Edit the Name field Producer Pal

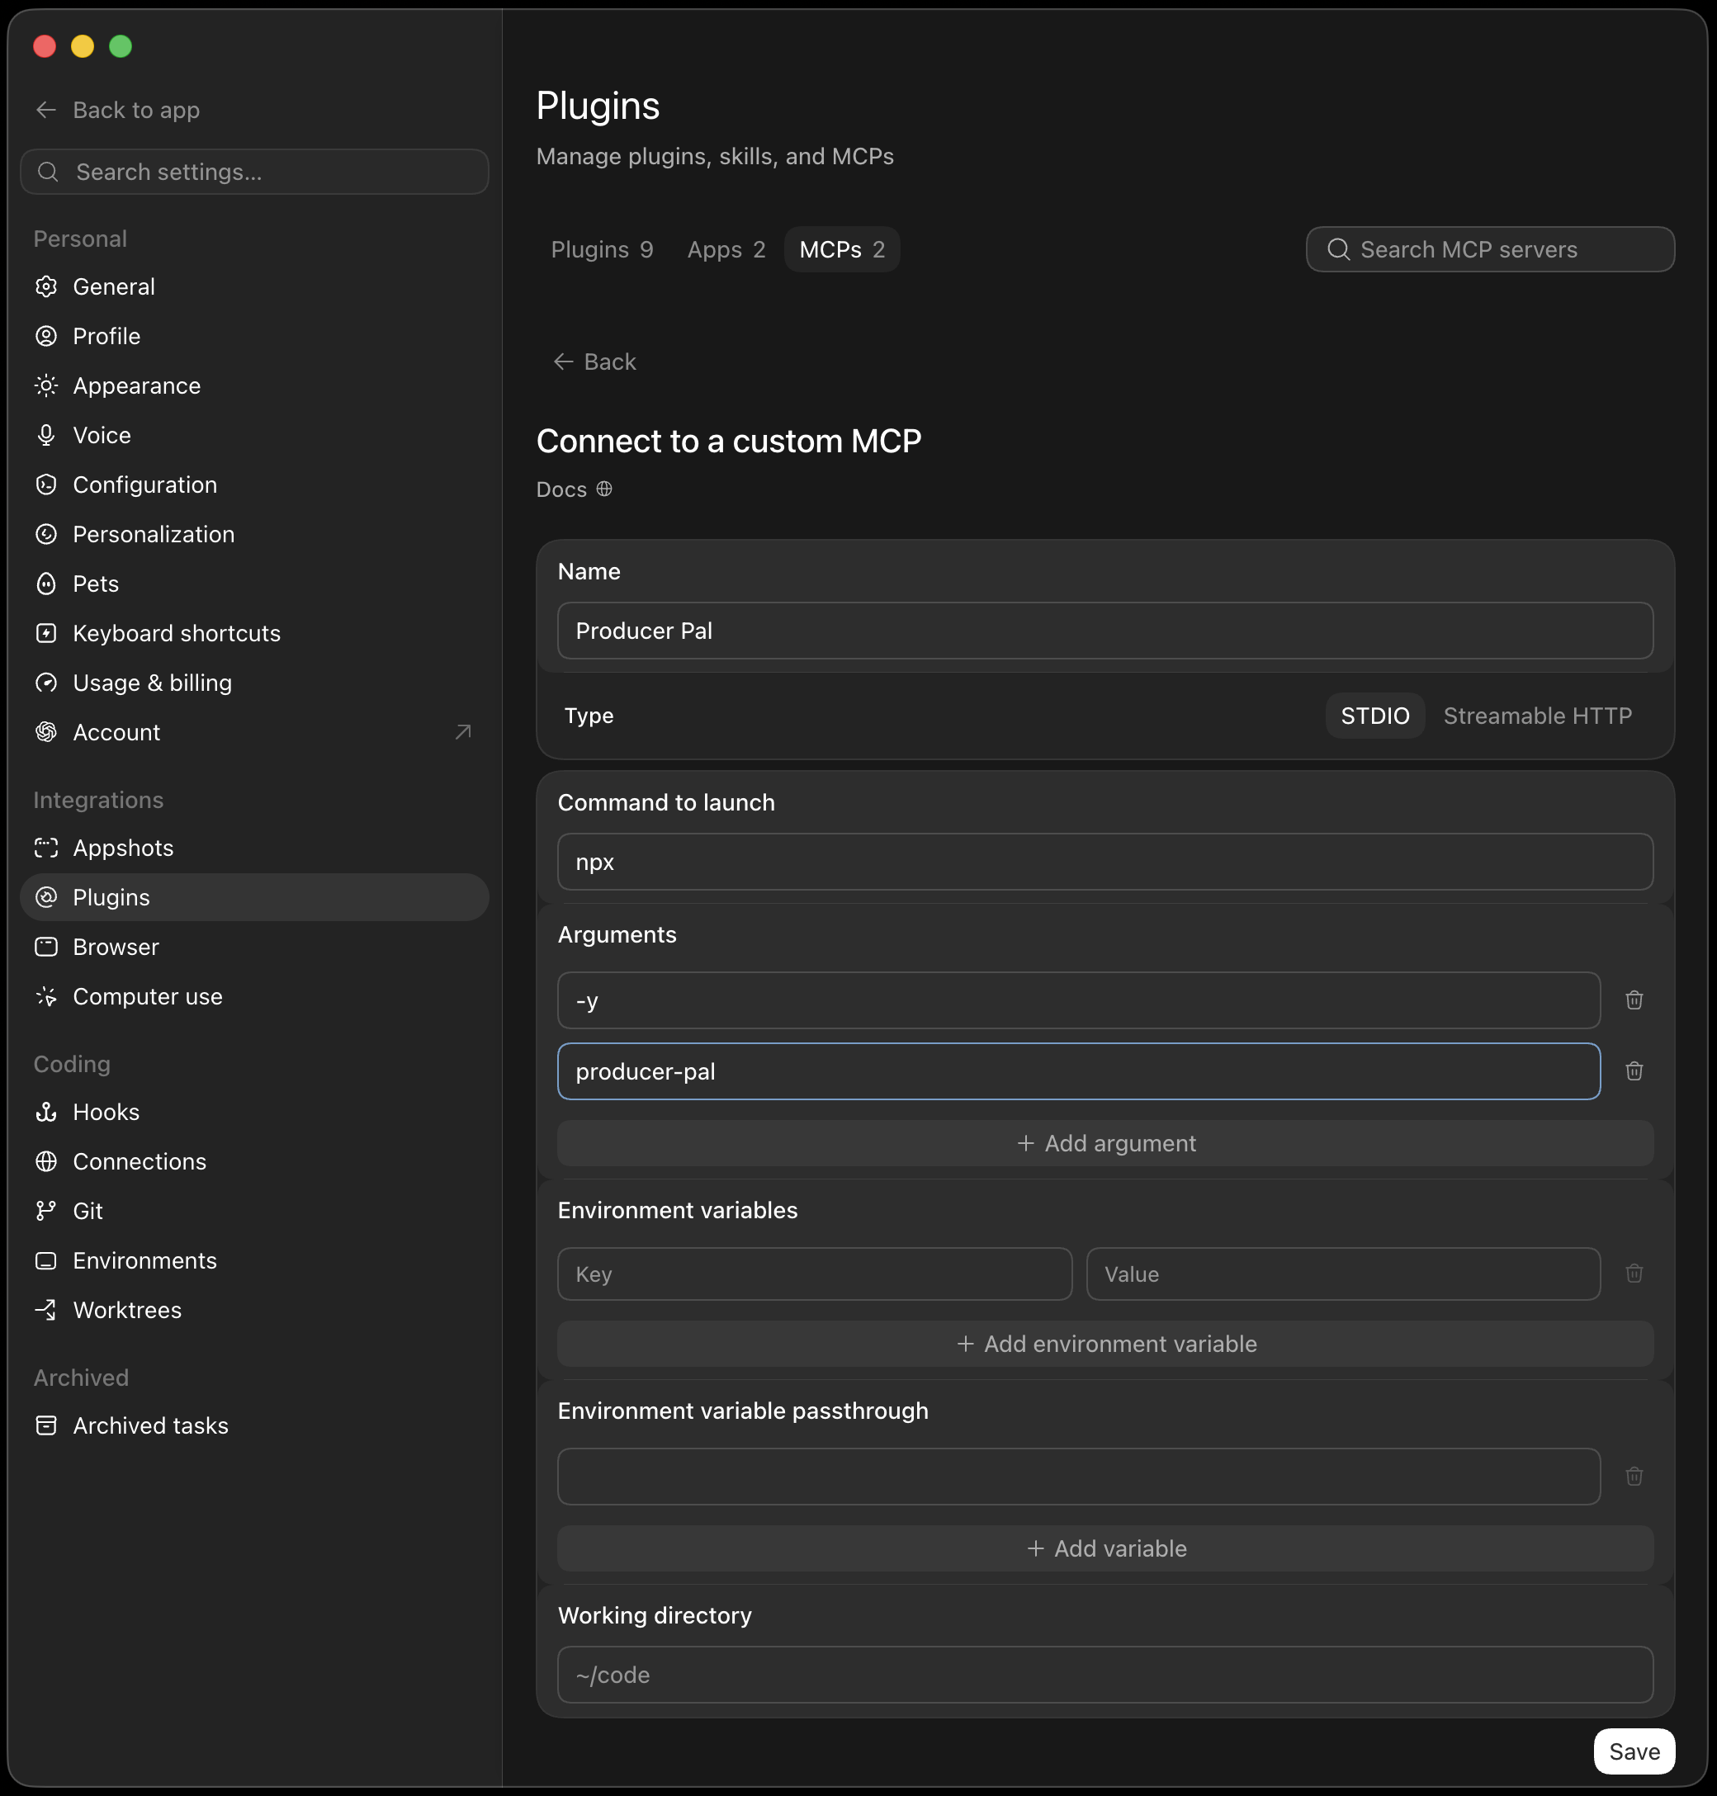(x=1105, y=631)
